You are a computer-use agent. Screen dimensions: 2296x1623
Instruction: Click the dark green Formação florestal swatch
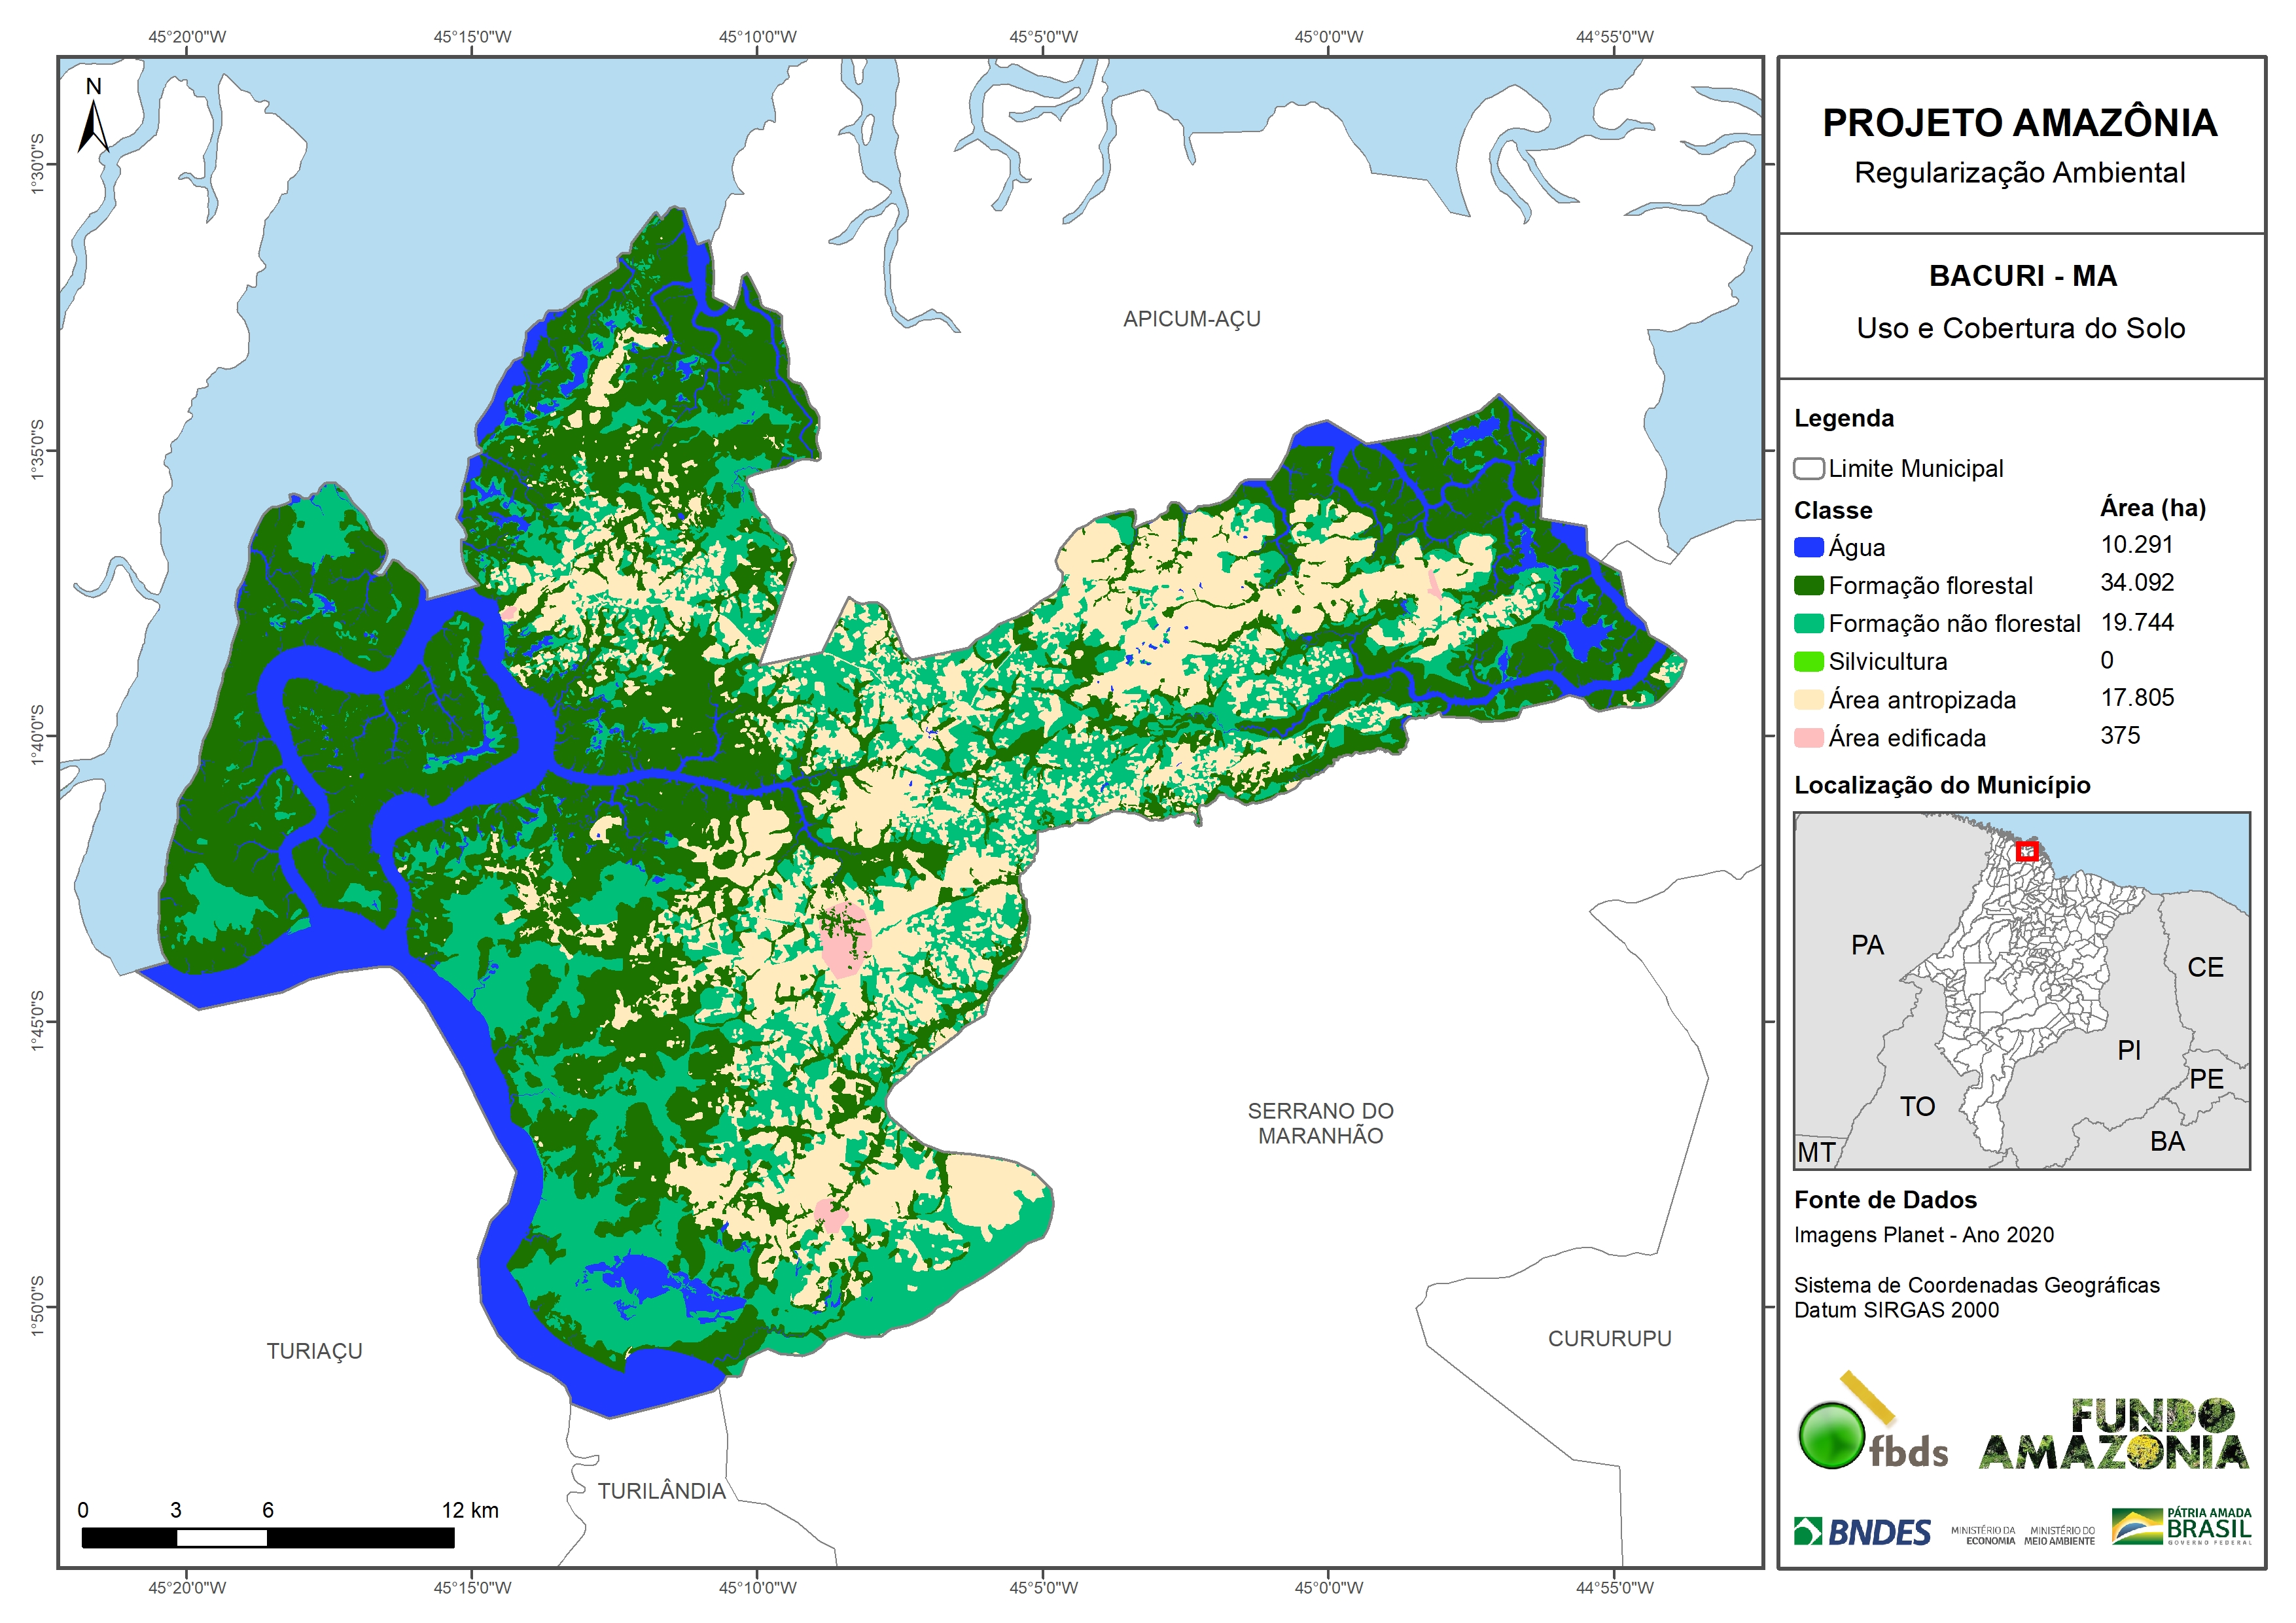click(x=1808, y=585)
